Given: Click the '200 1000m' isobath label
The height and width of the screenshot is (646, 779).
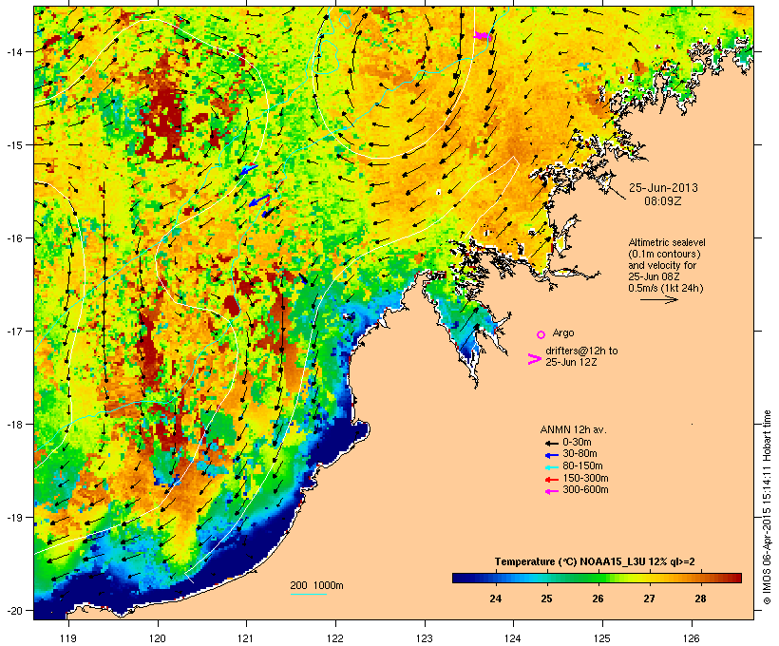Looking at the screenshot, I should (316, 585).
